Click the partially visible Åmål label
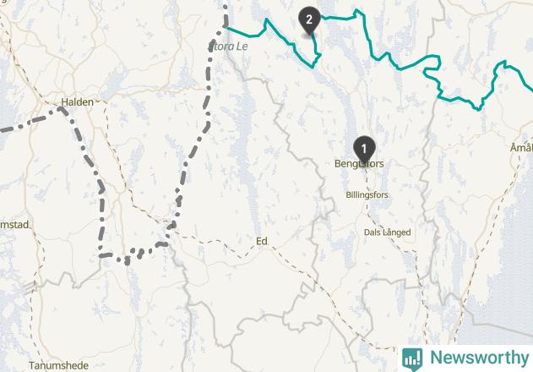The width and height of the screenshot is (533, 372). click(x=522, y=148)
